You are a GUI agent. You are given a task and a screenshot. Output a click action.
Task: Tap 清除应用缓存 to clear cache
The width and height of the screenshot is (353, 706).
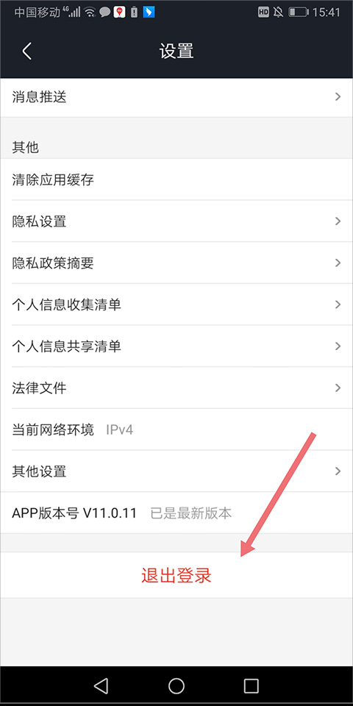tap(176, 179)
